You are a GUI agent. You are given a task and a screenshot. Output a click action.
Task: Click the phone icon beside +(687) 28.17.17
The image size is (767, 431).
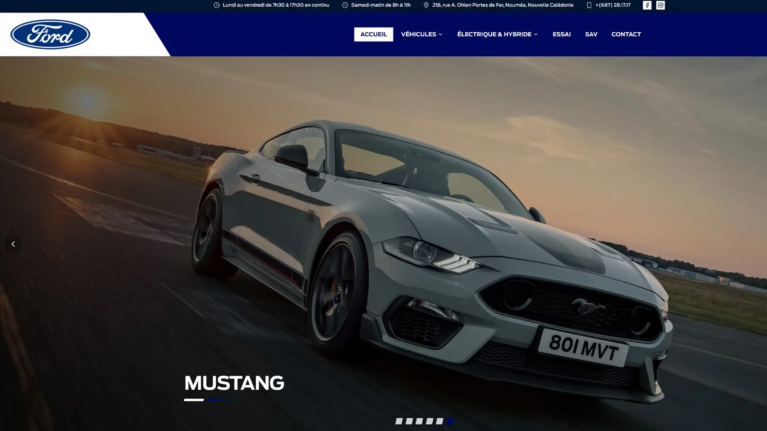[x=589, y=5]
